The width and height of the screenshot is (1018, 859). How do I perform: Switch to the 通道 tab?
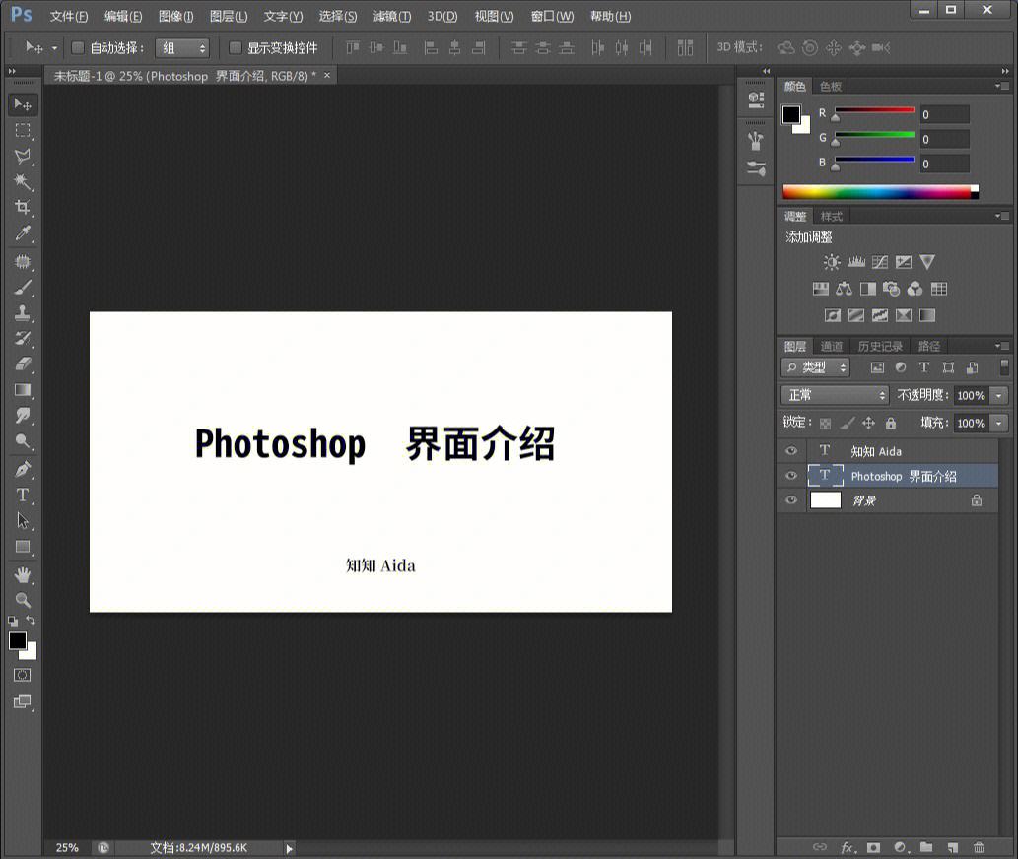pyautogui.click(x=831, y=347)
